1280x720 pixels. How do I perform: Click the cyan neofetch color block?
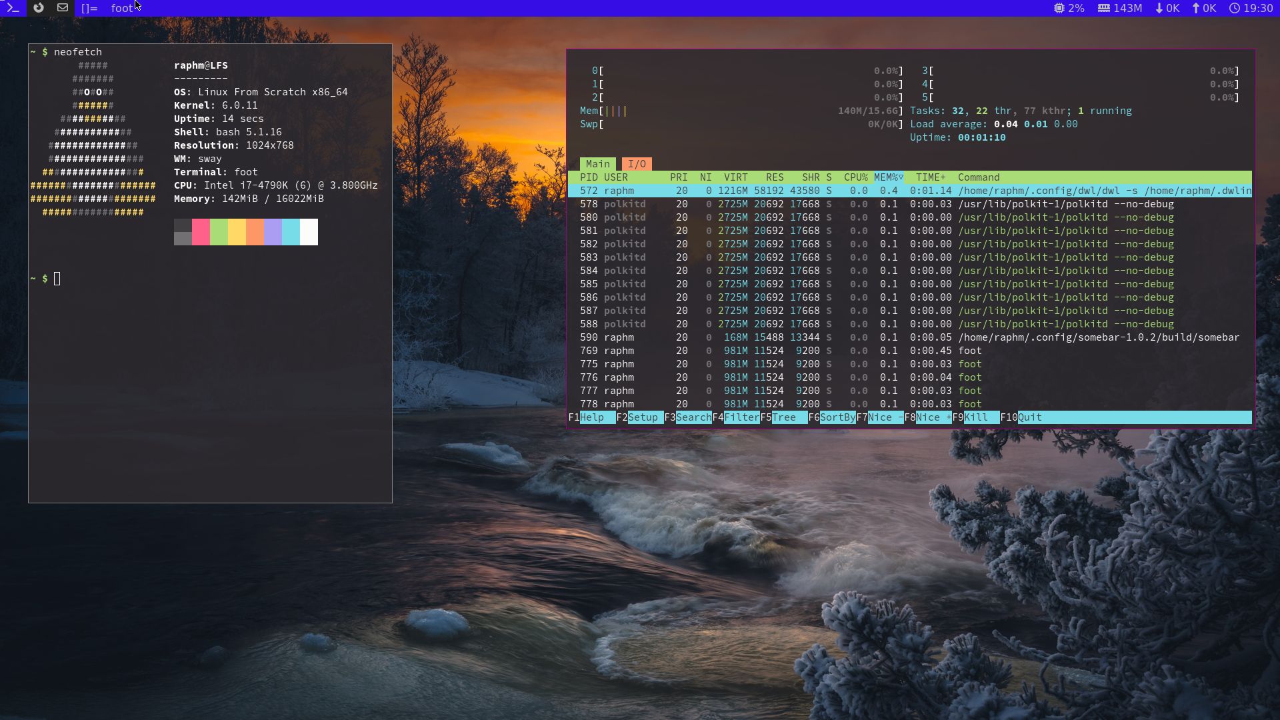[291, 232]
